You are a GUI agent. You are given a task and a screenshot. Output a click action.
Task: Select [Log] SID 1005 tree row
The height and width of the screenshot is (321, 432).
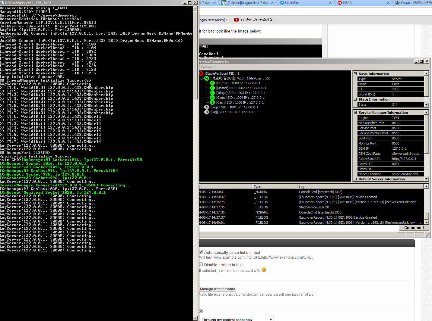233,112
